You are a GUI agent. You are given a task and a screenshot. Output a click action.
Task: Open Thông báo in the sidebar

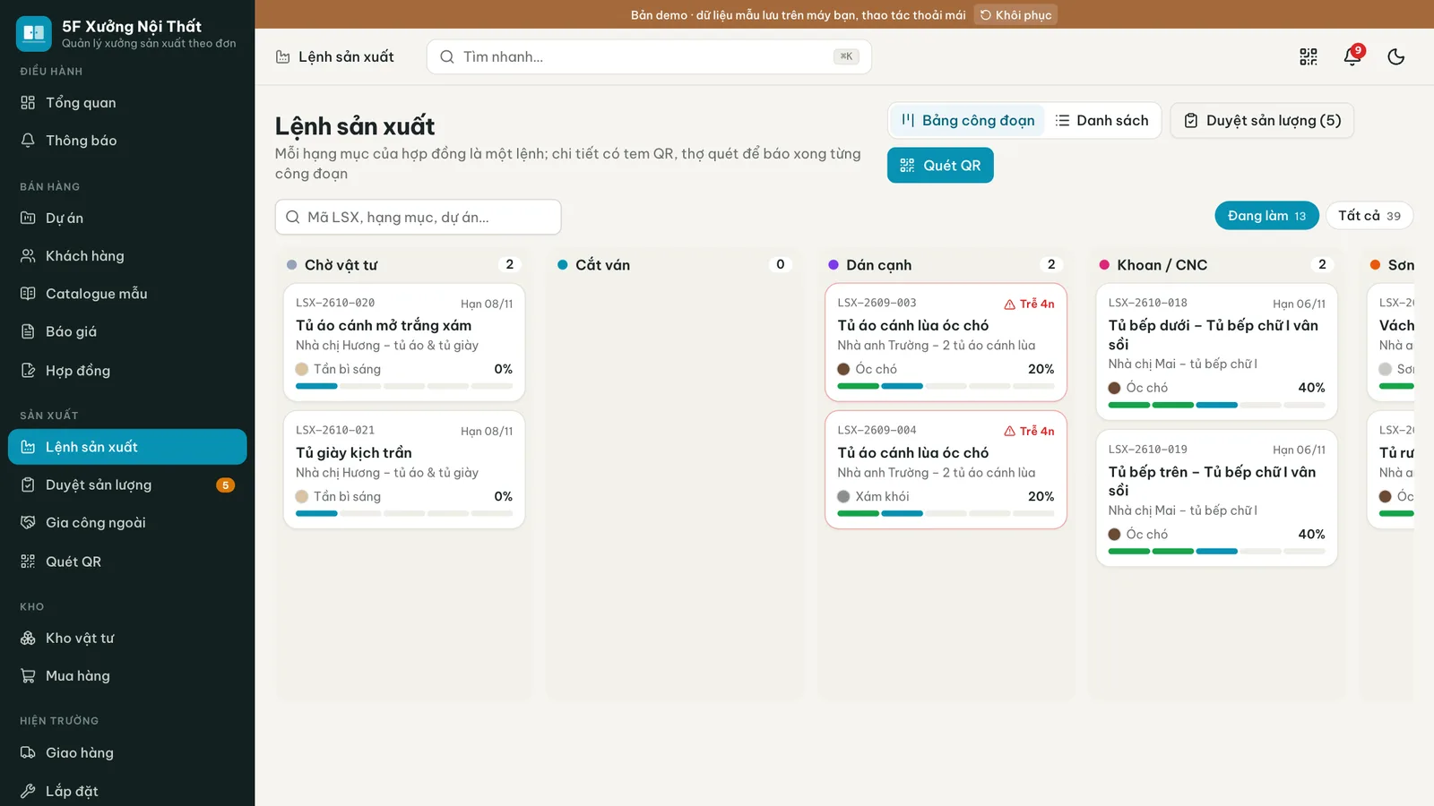[x=127, y=141]
